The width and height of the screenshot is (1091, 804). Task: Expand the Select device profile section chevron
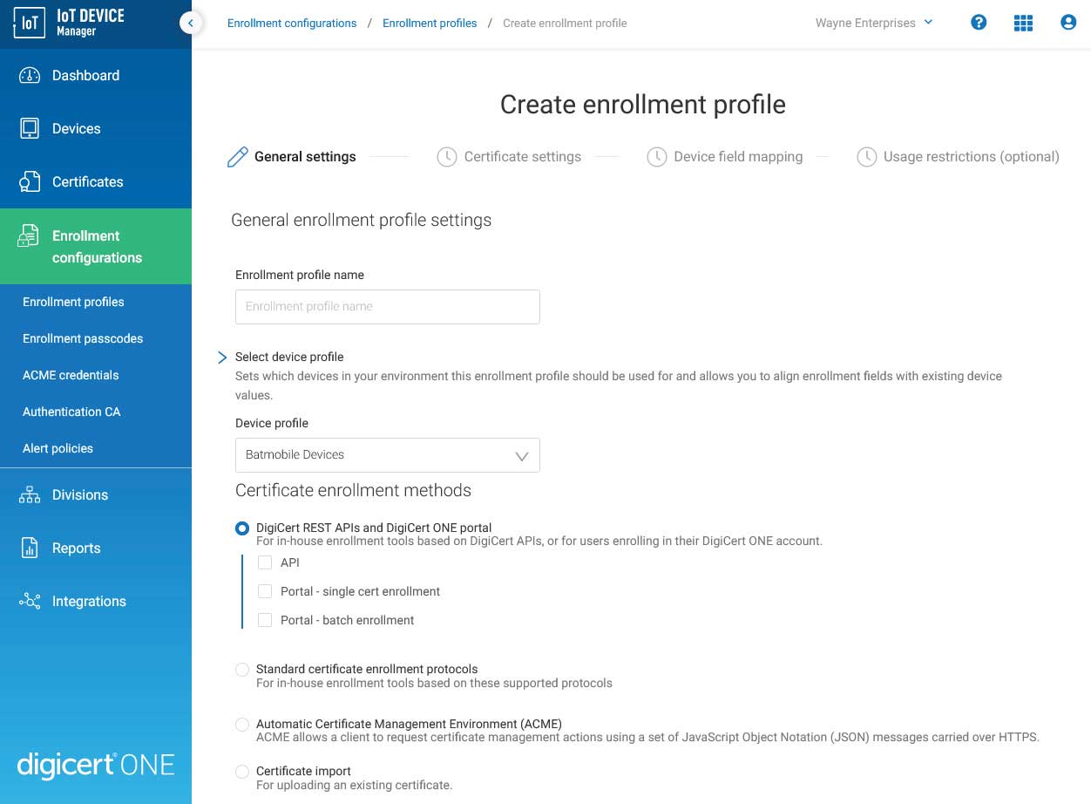tap(222, 358)
